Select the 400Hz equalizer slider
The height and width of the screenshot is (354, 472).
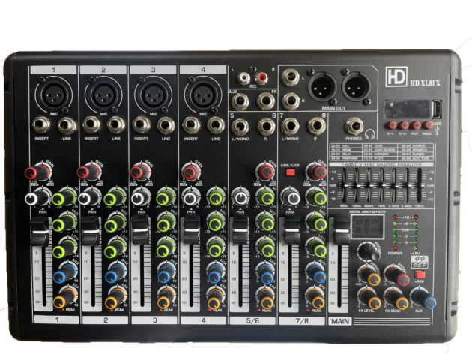click(x=370, y=187)
